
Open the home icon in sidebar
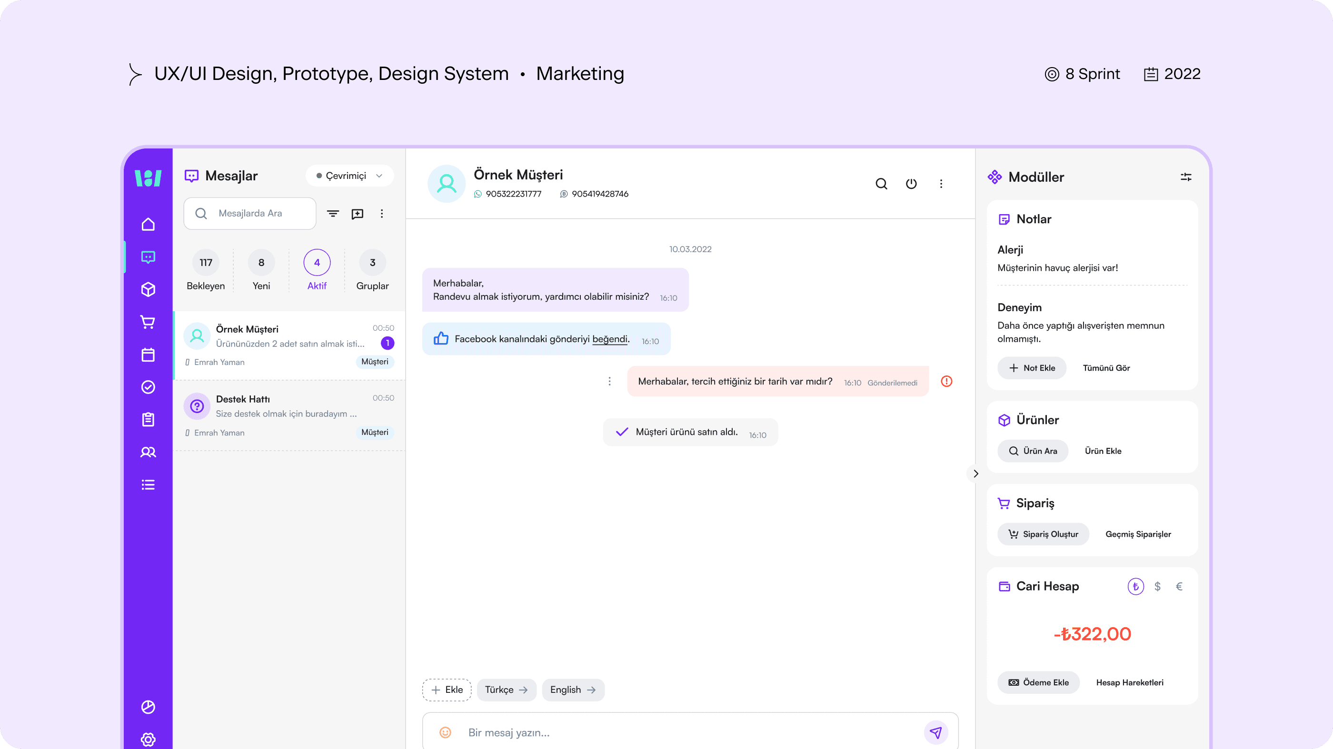[x=148, y=225]
